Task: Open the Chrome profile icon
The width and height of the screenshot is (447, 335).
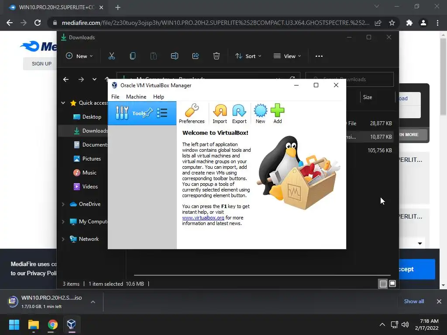Action: (423, 23)
